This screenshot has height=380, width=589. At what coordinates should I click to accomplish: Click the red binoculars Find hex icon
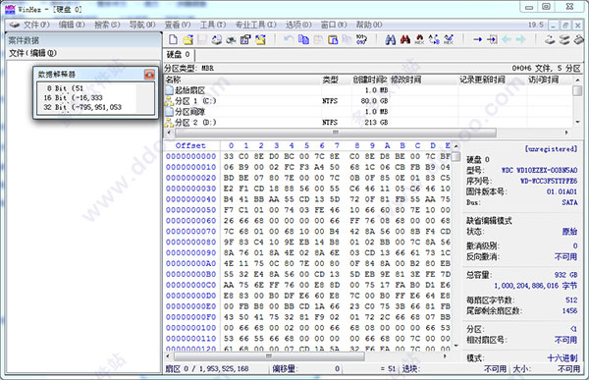(x=404, y=39)
